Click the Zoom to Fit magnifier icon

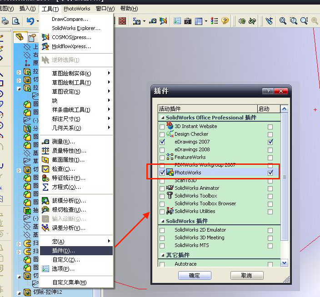[283, 21]
